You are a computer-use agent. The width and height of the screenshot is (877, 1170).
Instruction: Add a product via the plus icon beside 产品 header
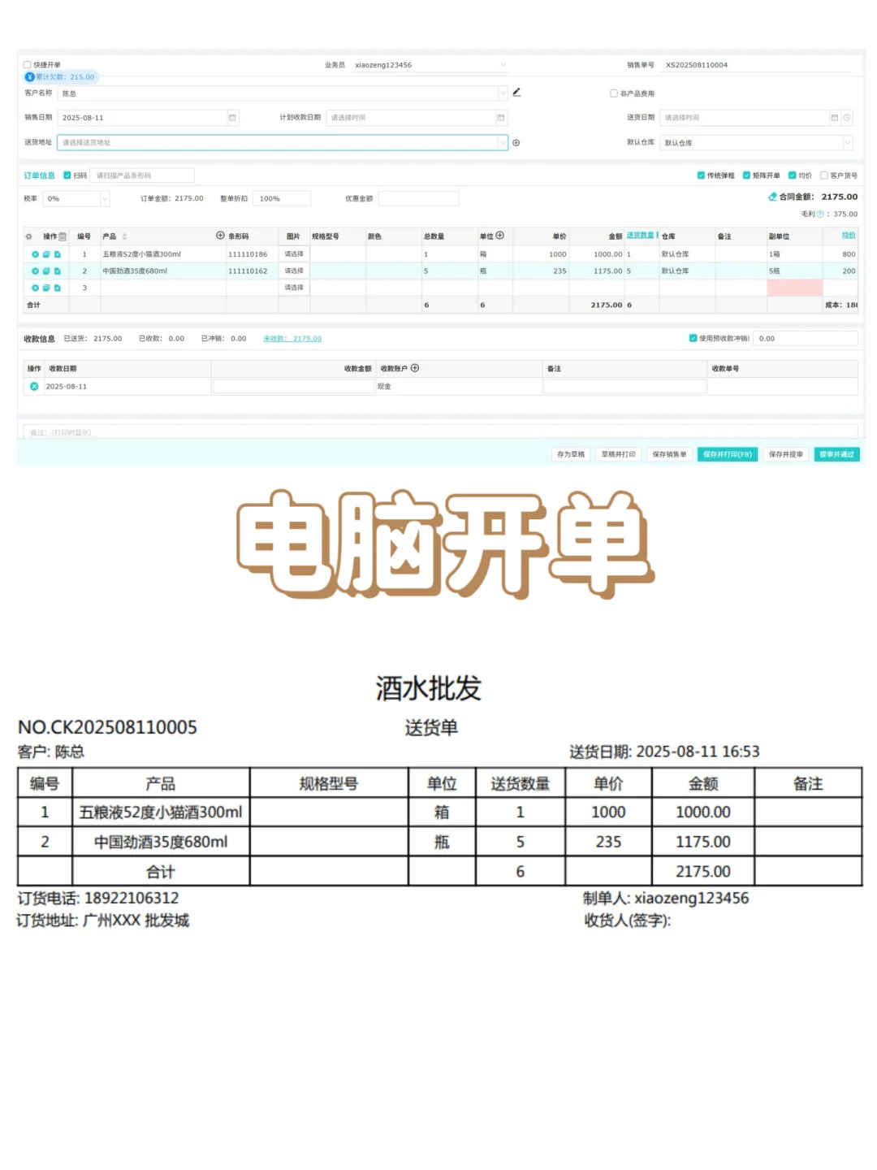point(220,235)
